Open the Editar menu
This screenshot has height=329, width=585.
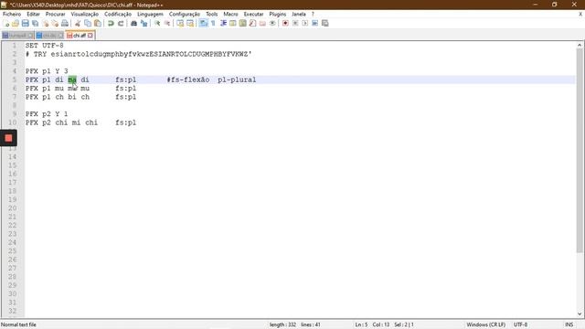(33, 14)
